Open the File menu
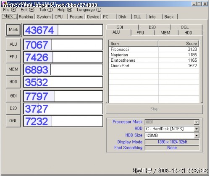 [10, 10]
